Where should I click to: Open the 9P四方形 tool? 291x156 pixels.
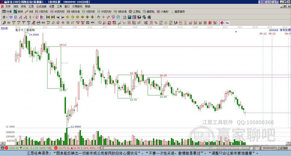58,11
